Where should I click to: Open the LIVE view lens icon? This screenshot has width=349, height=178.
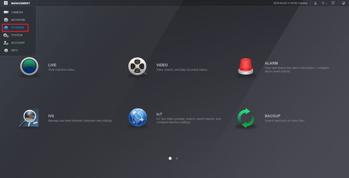click(29, 66)
